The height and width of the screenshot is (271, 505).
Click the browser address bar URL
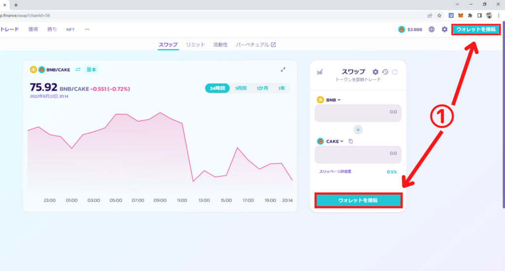25,15
